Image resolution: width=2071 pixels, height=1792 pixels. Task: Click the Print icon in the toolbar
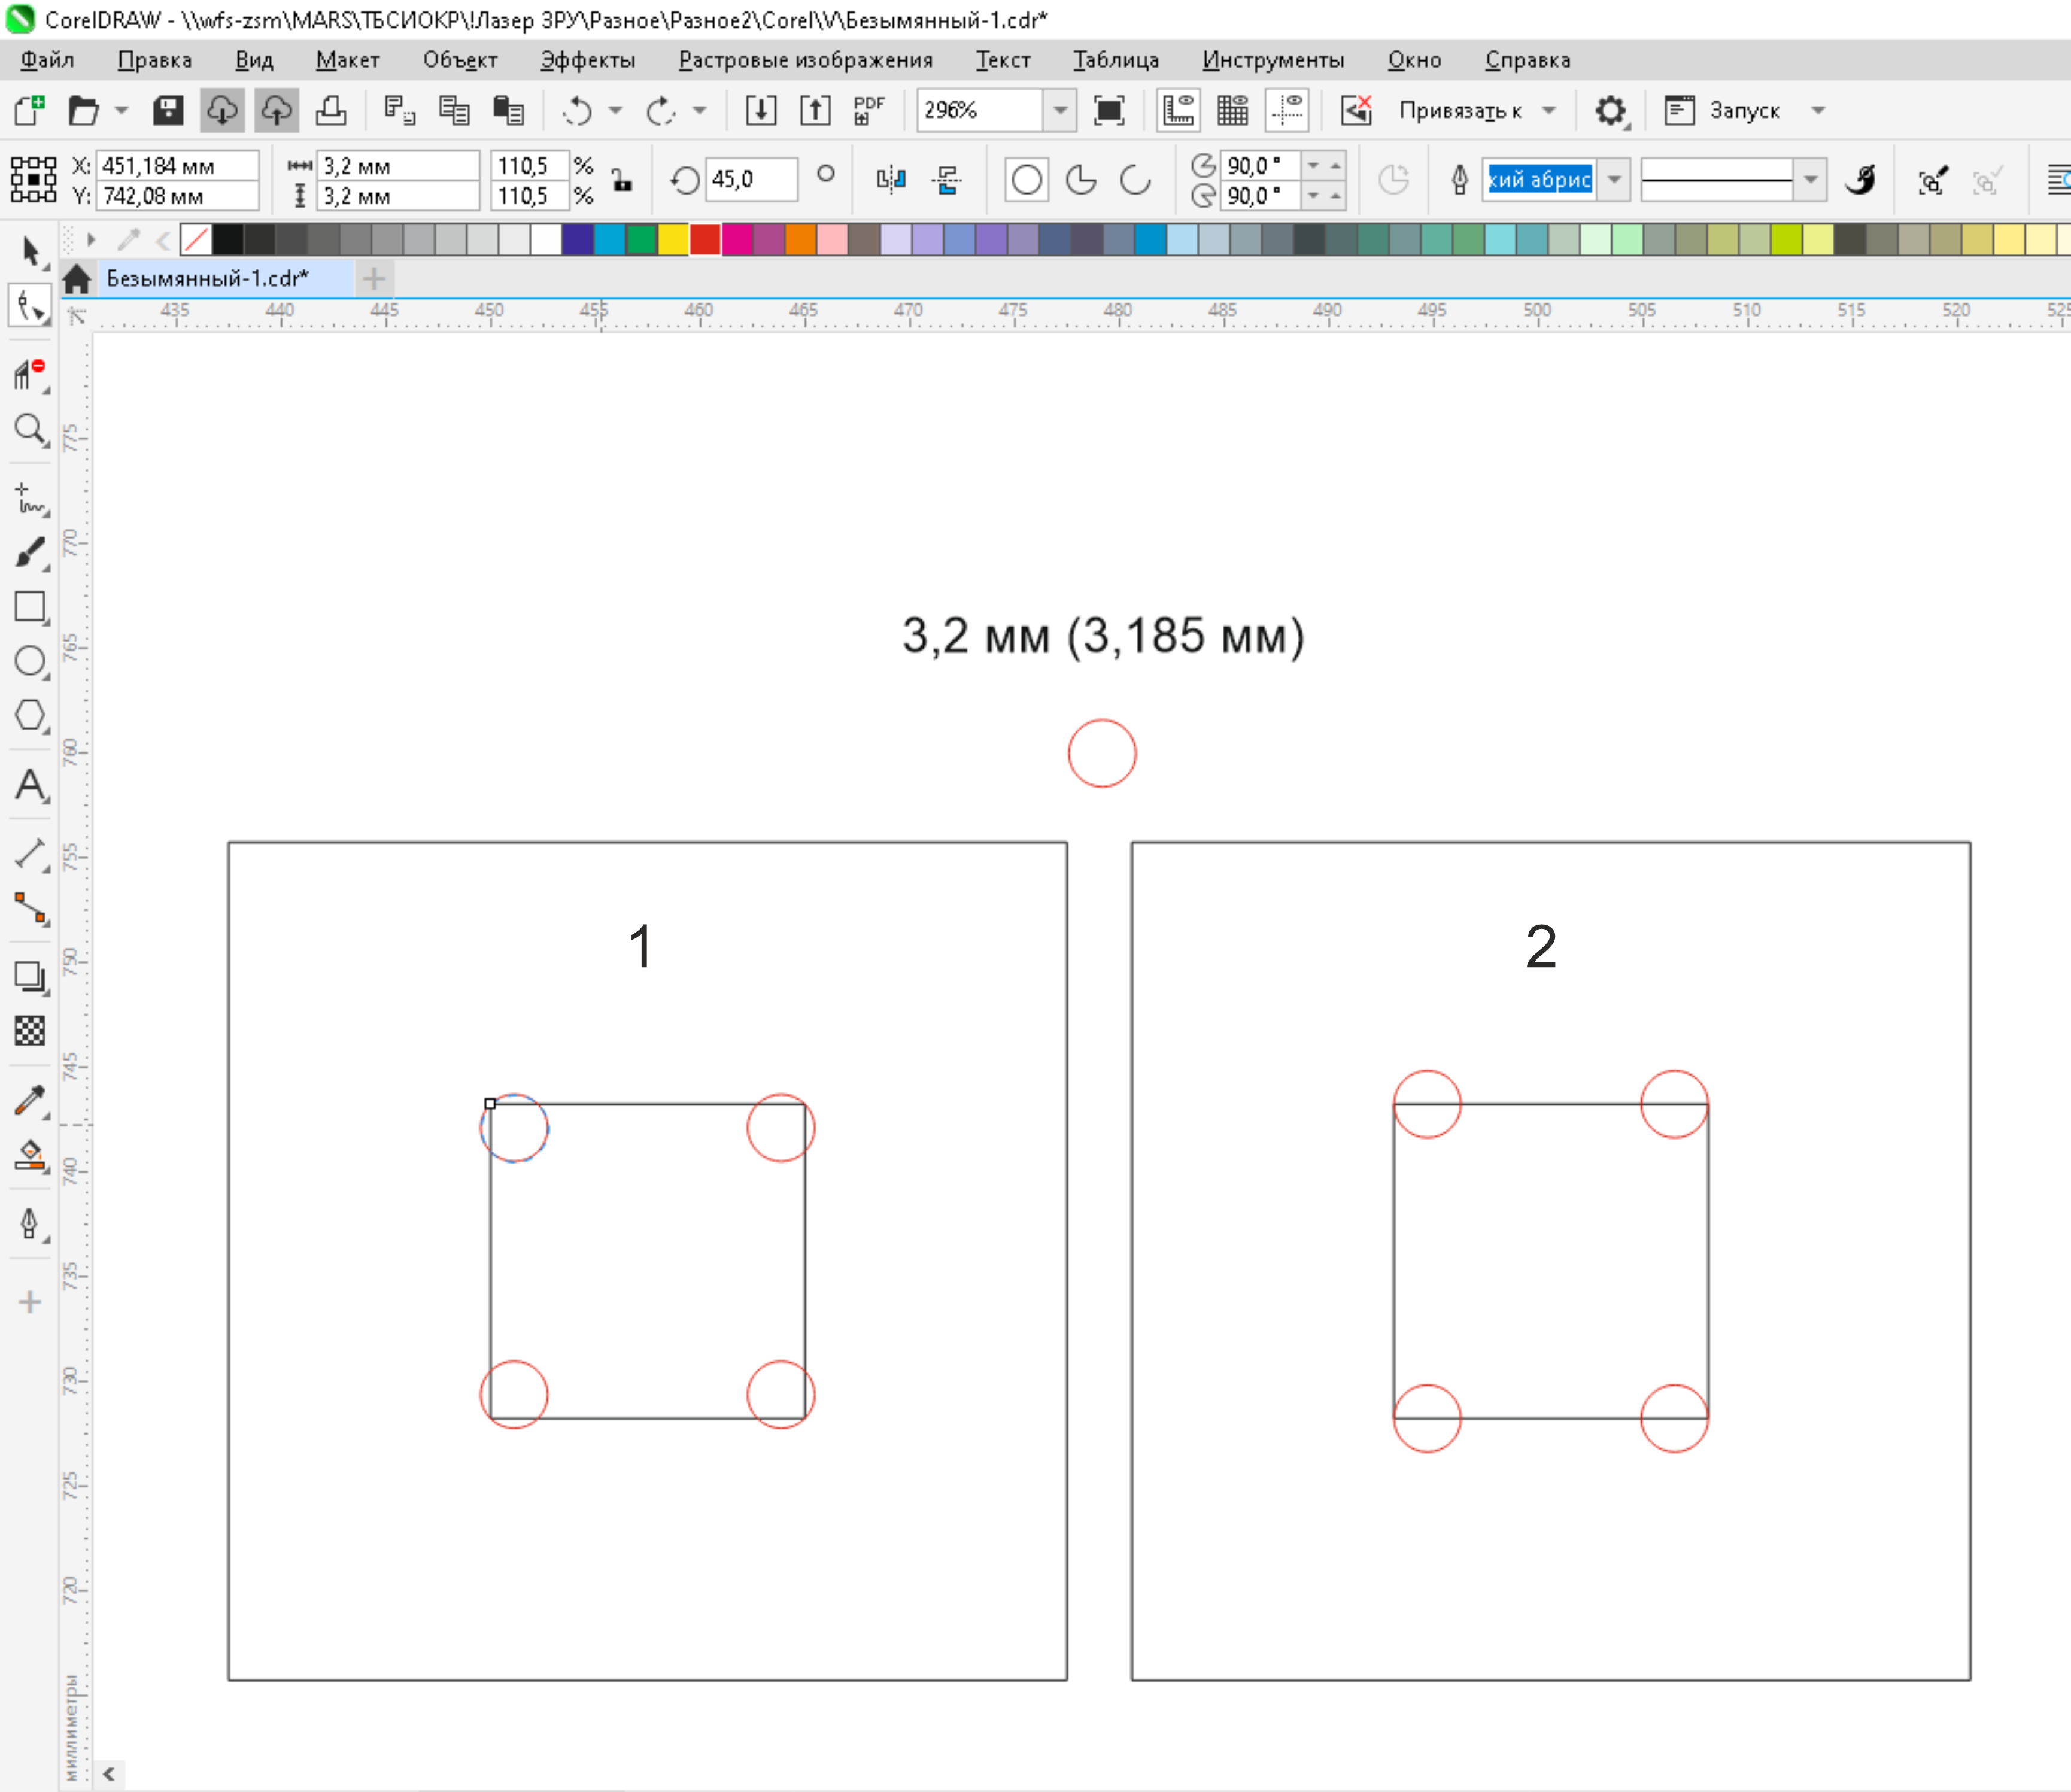click(x=331, y=110)
